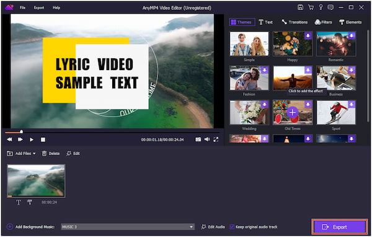Click the add background music plus icon

pyautogui.click(x=10, y=227)
